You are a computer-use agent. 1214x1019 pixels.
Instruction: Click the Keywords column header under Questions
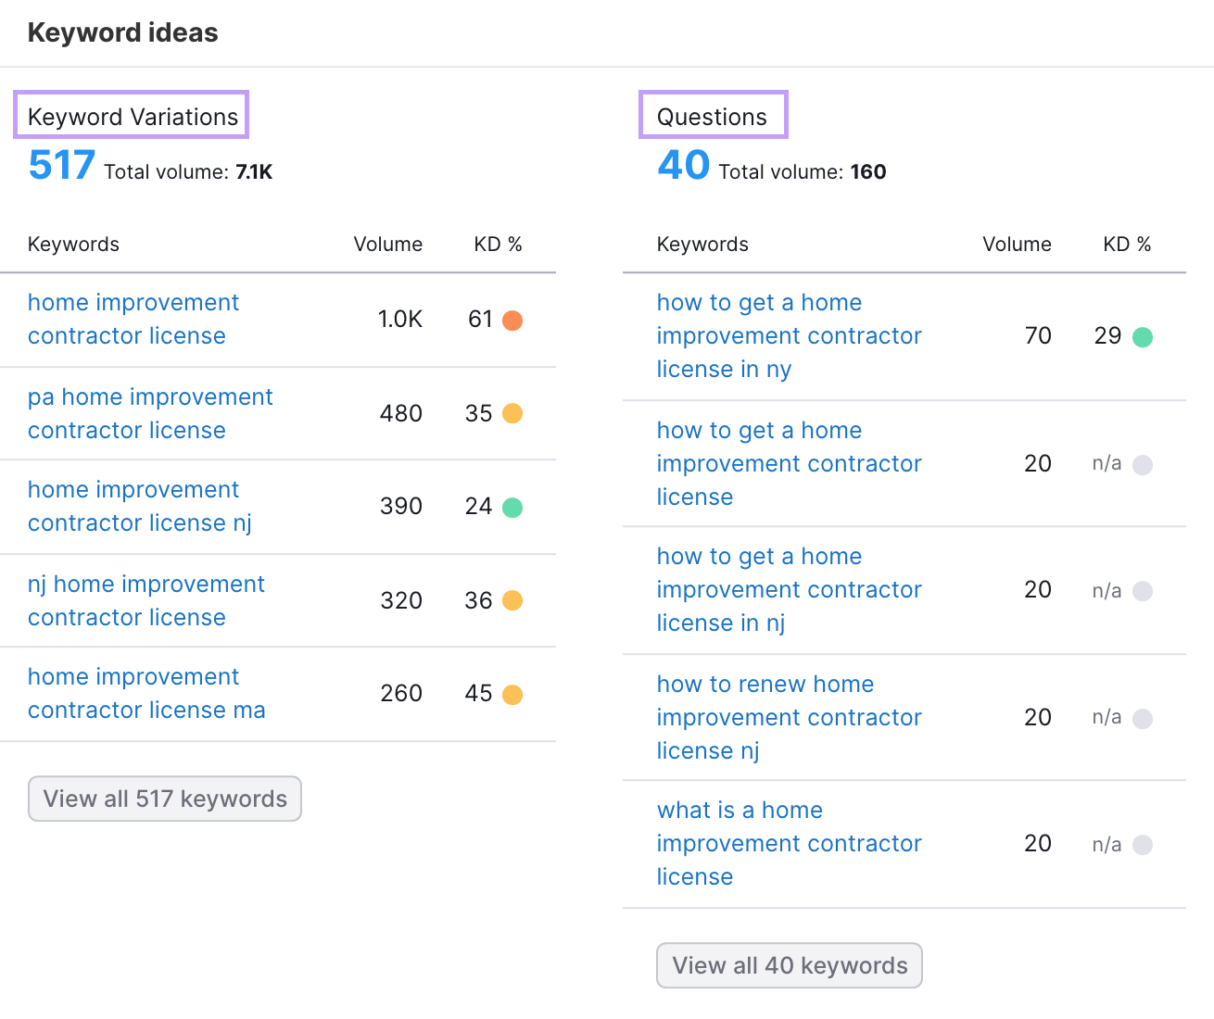coord(702,244)
